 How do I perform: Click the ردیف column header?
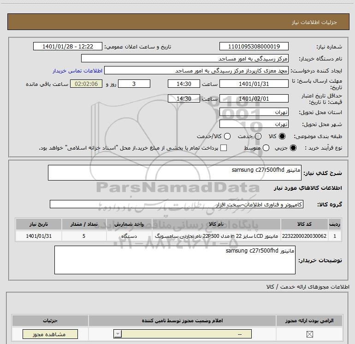[x=335, y=224]
